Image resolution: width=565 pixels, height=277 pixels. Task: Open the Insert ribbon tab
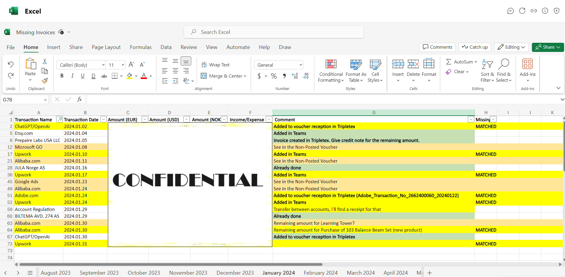coord(54,47)
